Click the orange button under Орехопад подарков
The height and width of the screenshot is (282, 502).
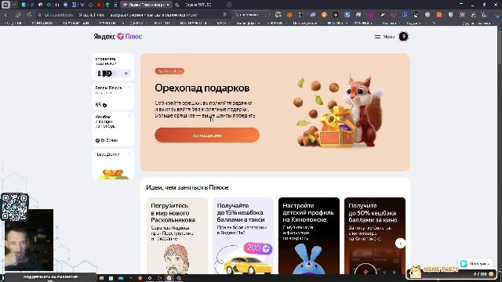tap(207, 136)
